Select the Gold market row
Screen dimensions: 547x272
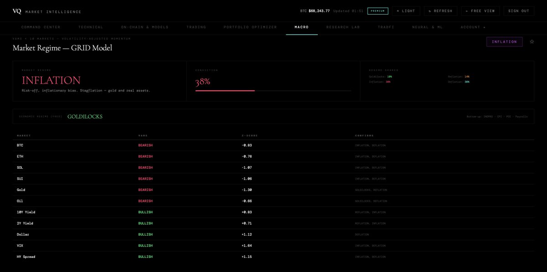[273, 190]
